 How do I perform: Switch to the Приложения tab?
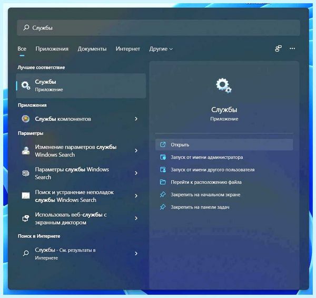(52, 49)
